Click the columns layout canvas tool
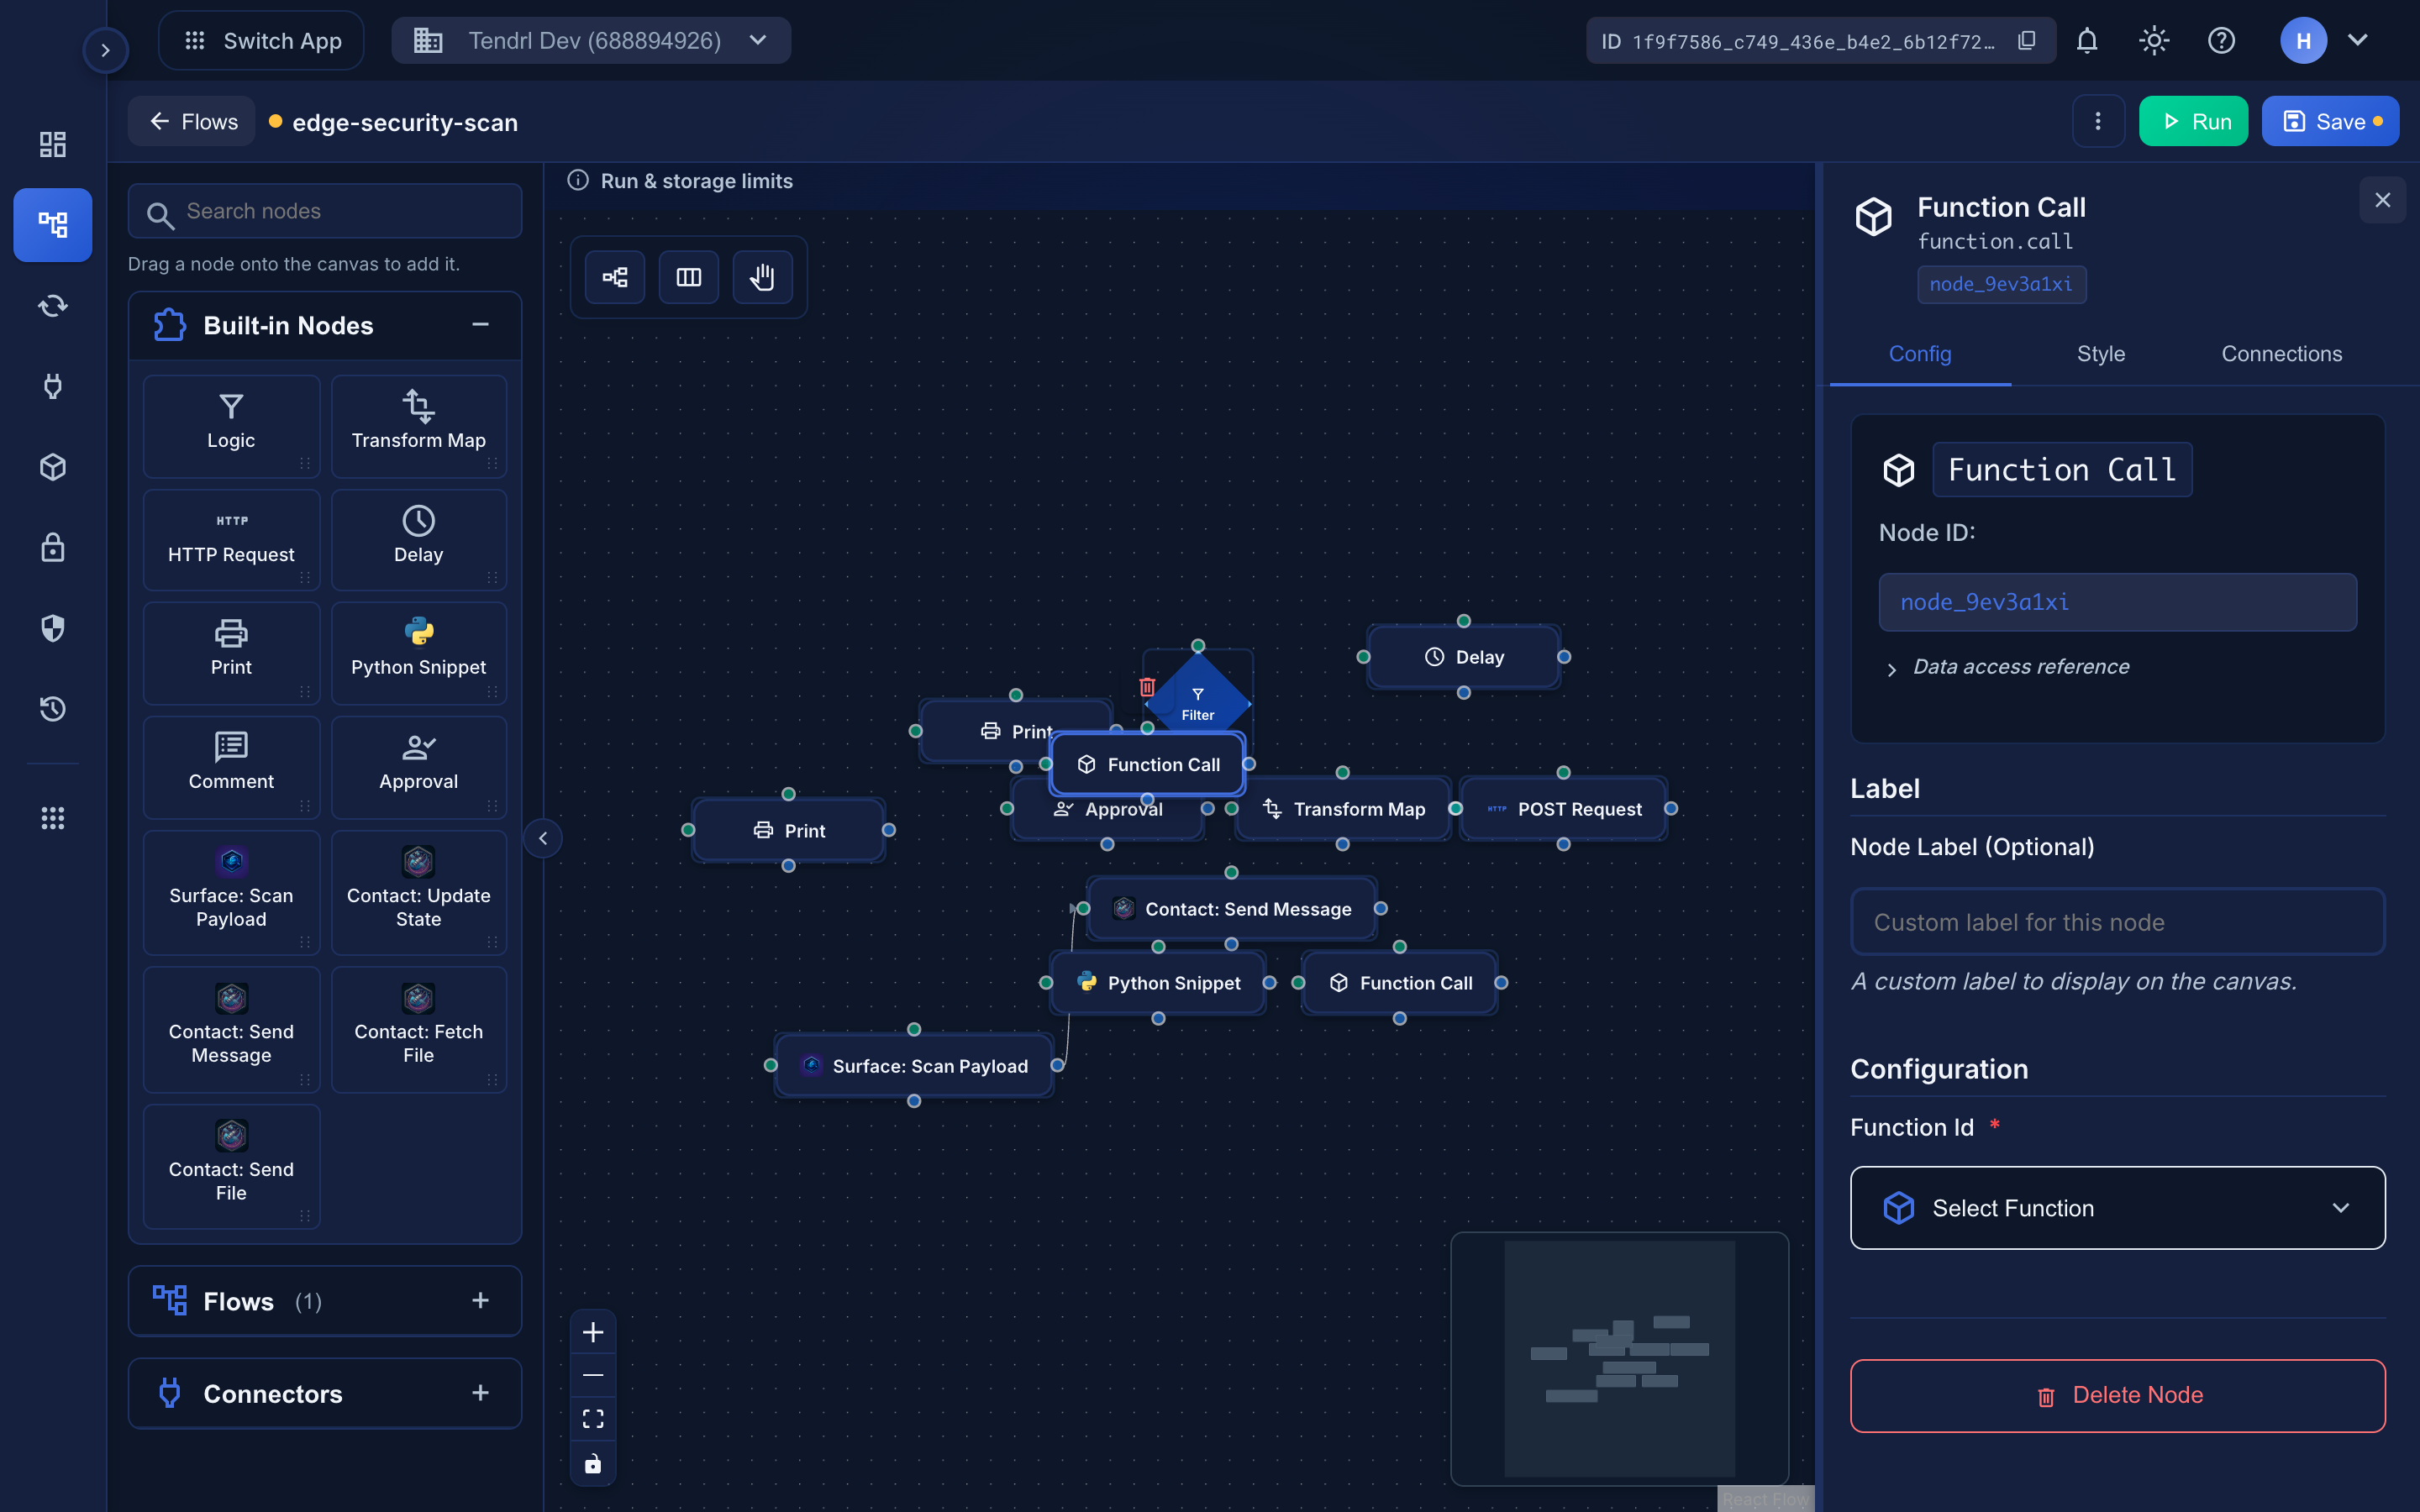 [x=689, y=277]
